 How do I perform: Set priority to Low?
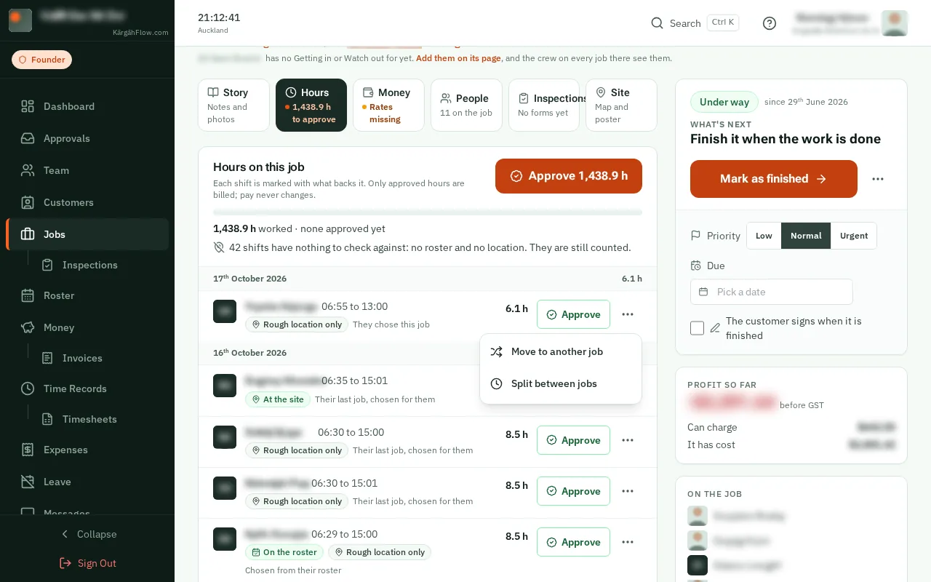[x=764, y=236]
